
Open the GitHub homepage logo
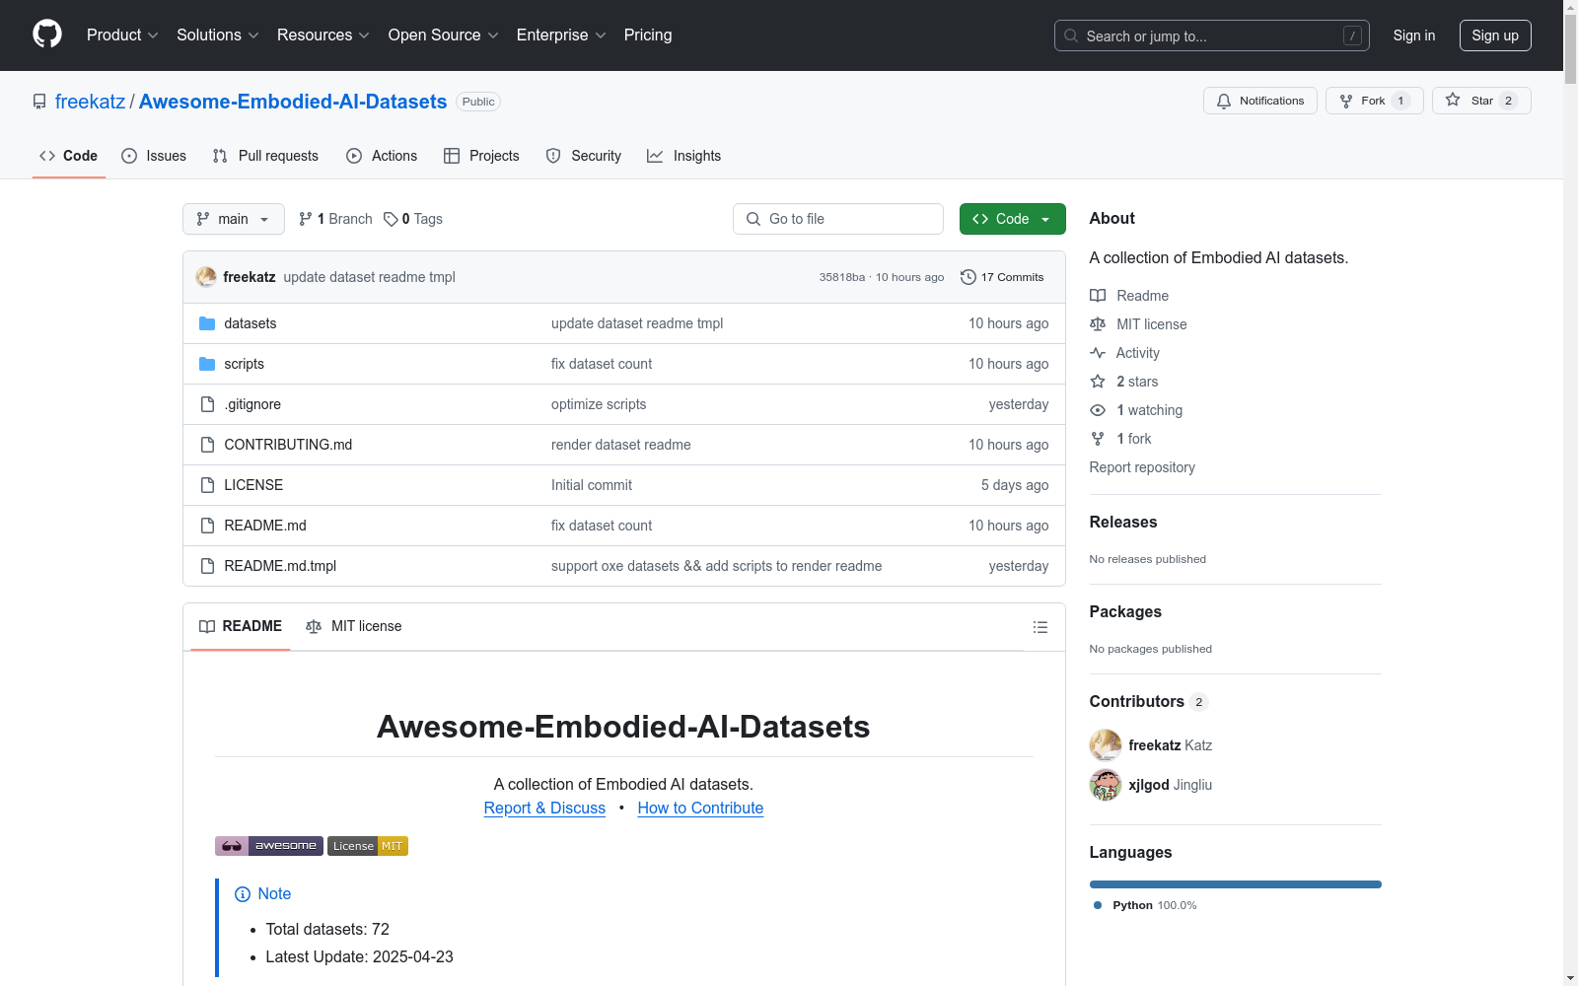[47, 35]
